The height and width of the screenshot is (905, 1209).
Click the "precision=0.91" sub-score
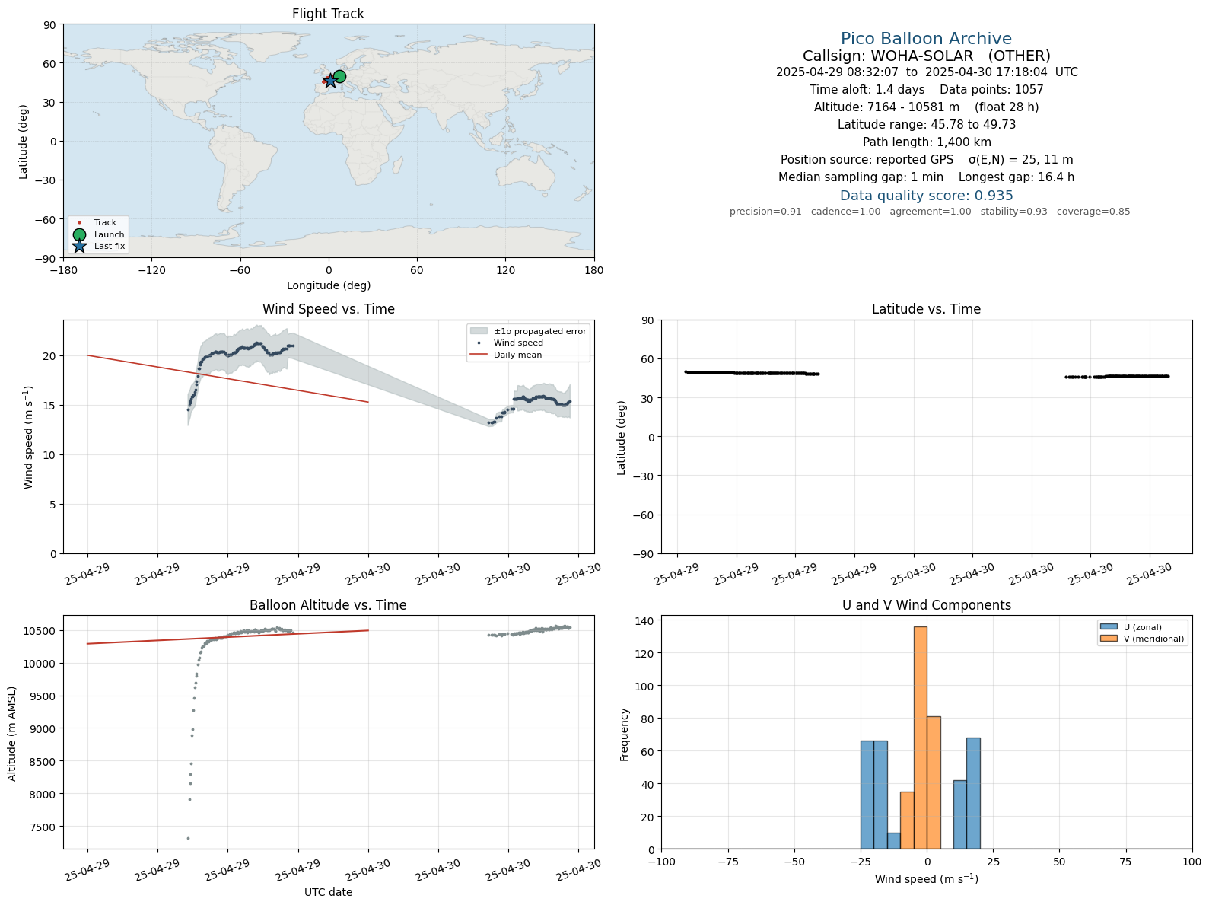(765, 212)
